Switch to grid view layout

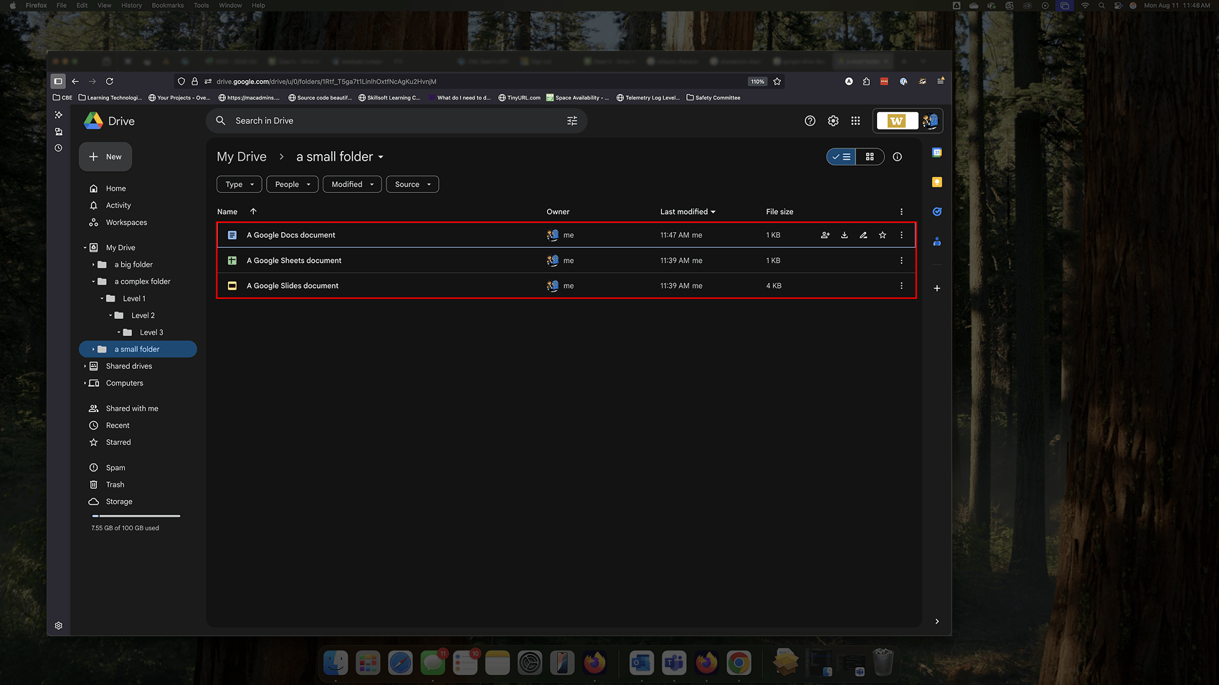click(870, 156)
